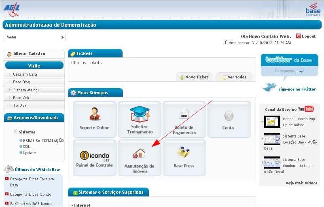Open Categoria:Dicas Icondo wiki link
This screenshot has height=207, width=324.
(30, 194)
